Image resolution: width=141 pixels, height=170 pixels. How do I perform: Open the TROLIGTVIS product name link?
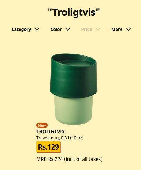tap(50, 131)
